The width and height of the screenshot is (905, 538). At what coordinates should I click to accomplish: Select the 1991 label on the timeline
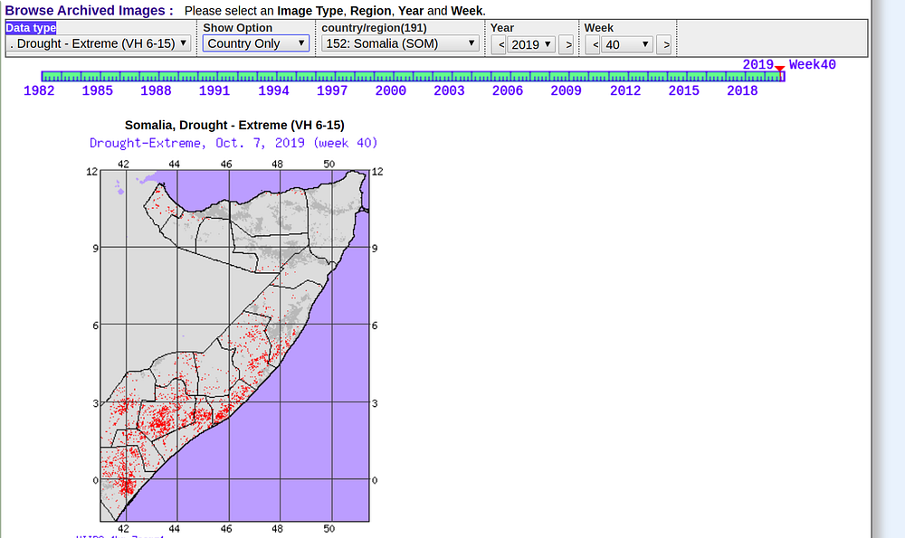pos(214,90)
